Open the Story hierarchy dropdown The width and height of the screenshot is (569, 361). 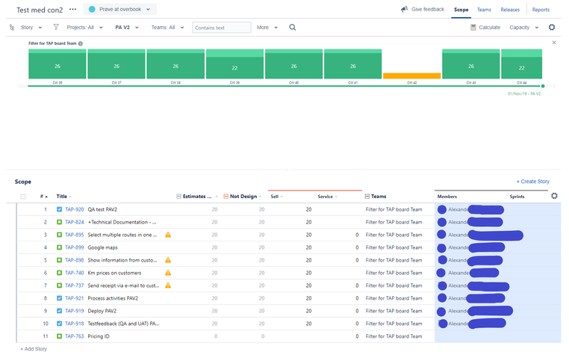[28, 28]
